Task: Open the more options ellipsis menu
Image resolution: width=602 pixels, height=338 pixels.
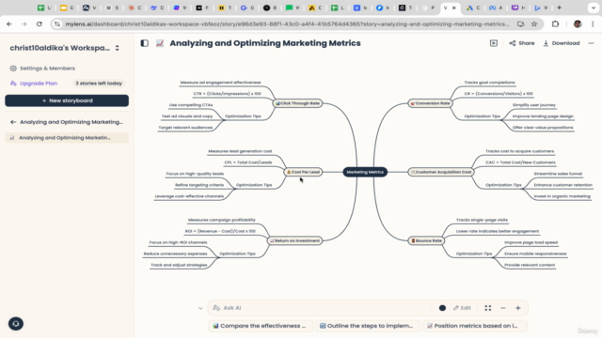Action: (591, 43)
